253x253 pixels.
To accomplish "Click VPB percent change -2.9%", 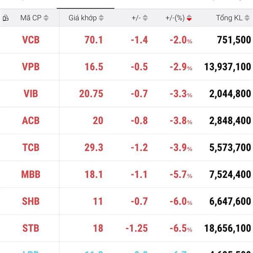I will pos(181,67).
